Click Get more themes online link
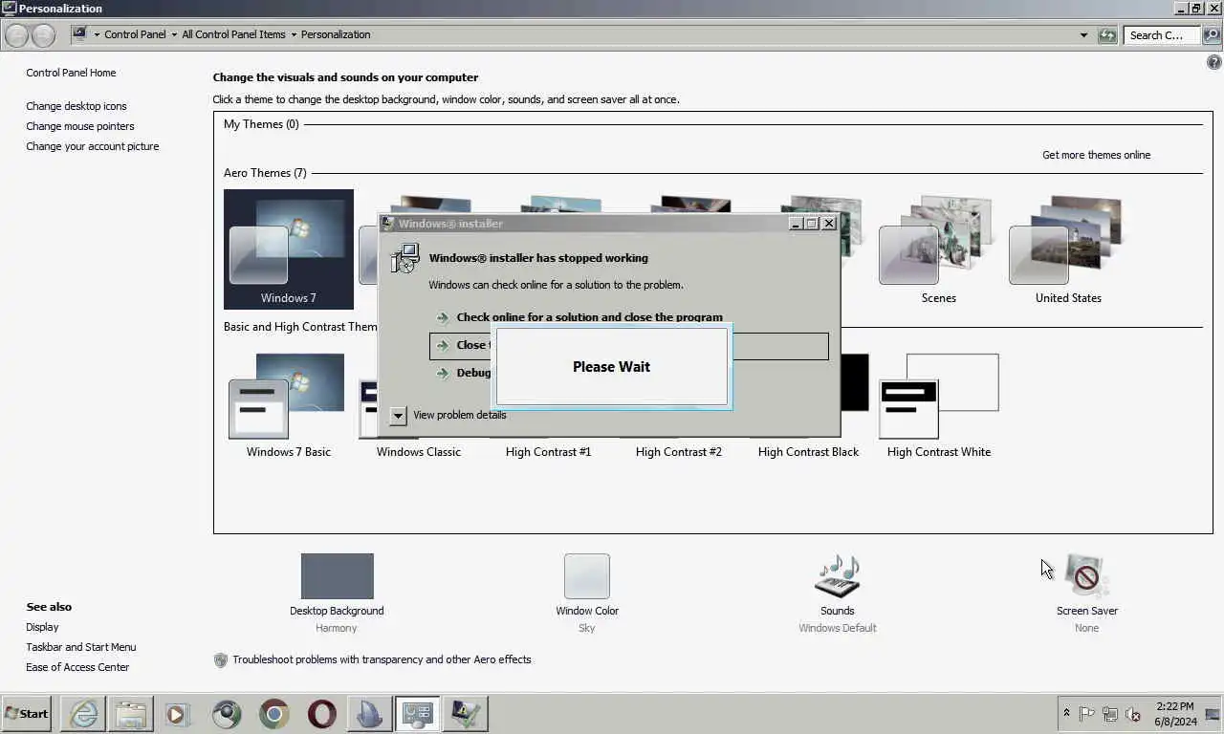 point(1096,155)
